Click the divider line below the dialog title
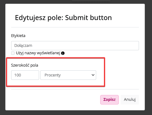This screenshot has height=115, width=152. pyautogui.click(x=75, y=27)
